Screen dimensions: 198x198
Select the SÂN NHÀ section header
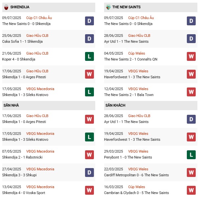tap(11, 105)
